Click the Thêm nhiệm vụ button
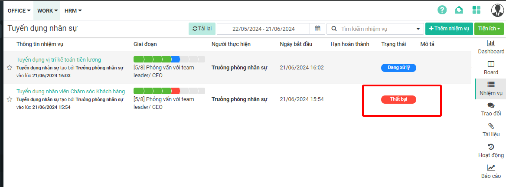506x187 pixels. 449,29
